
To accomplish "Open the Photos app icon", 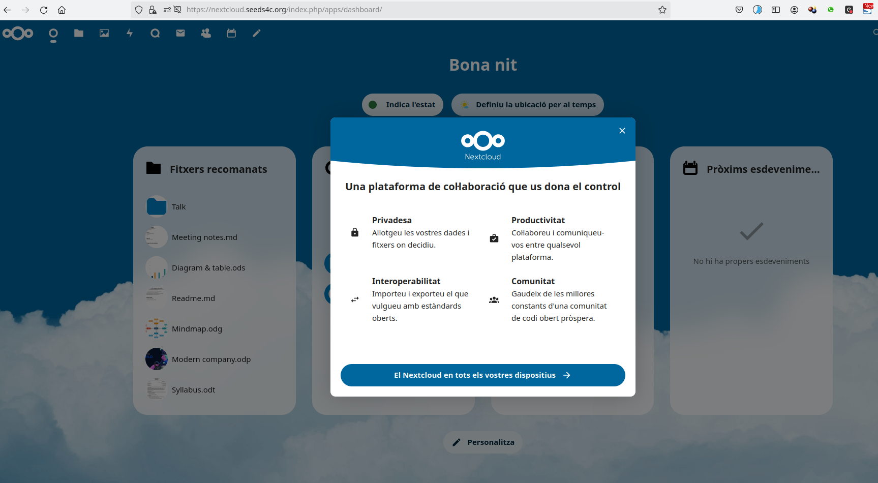I will [104, 33].
